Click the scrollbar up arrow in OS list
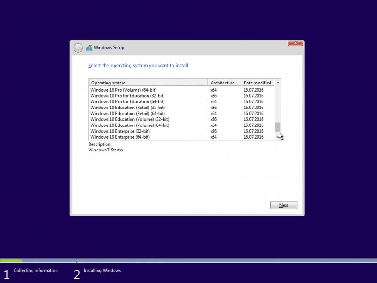The image size is (377, 283). pos(278,83)
